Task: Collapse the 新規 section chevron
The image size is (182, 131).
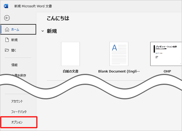Action: [43, 31]
